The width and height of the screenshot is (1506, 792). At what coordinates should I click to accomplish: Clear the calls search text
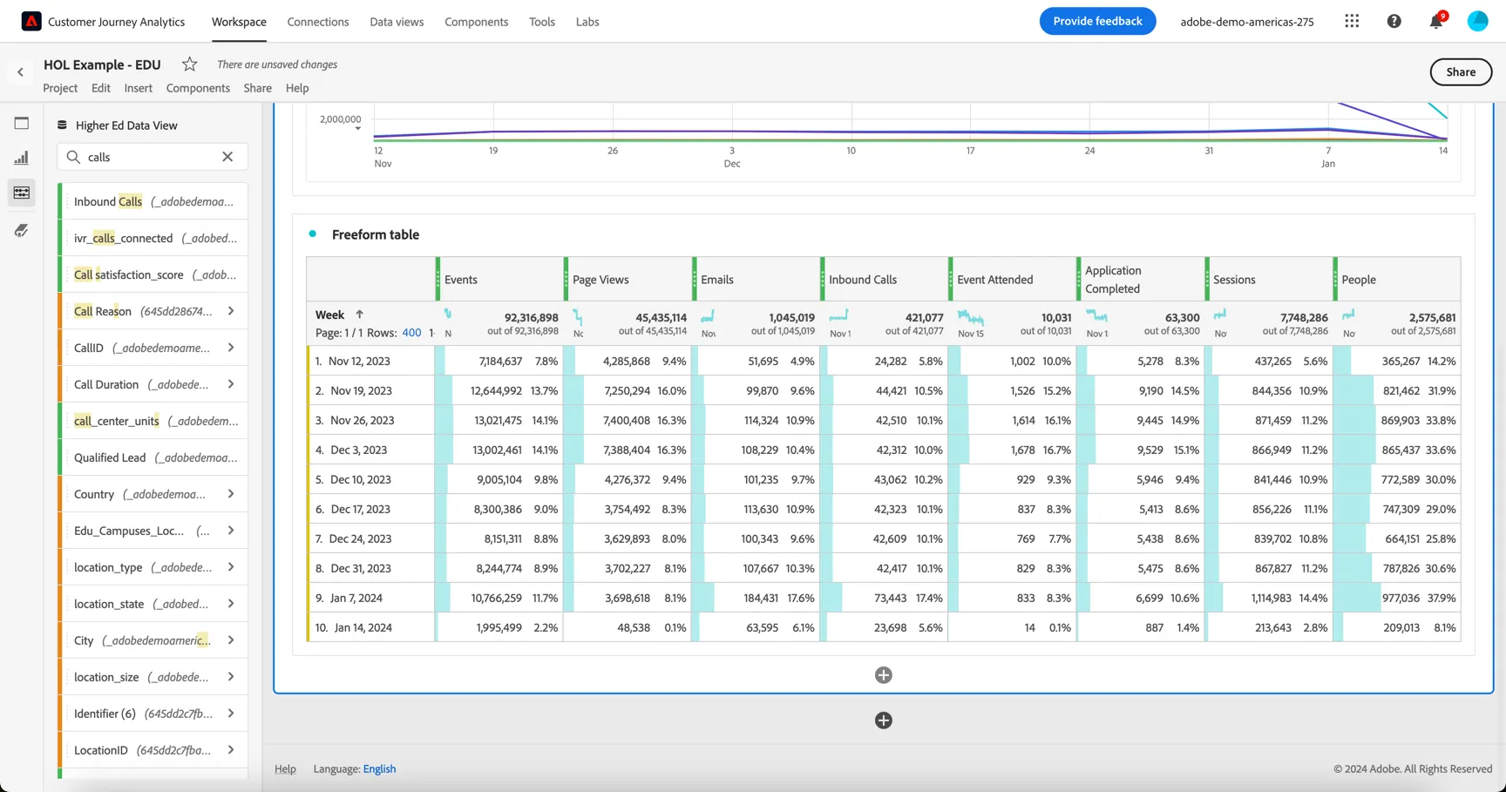pyautogui.click(x=227, y=157)
